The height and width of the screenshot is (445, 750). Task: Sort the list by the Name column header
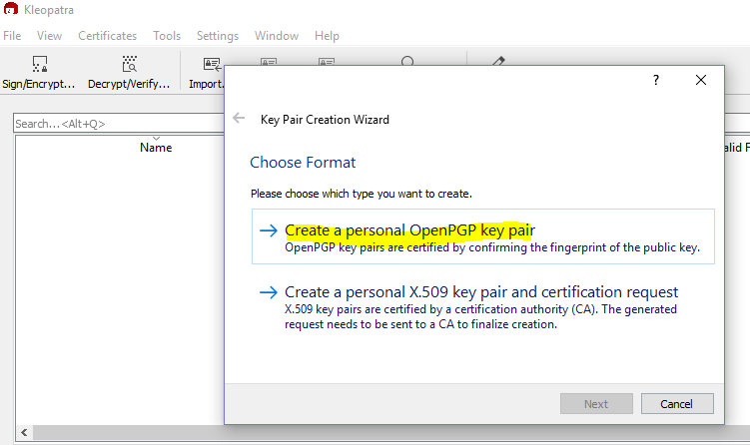[x=156, y=148]
